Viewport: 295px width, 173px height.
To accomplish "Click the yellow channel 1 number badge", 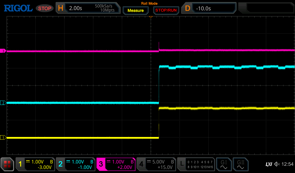I will click(x=20, y=164).
